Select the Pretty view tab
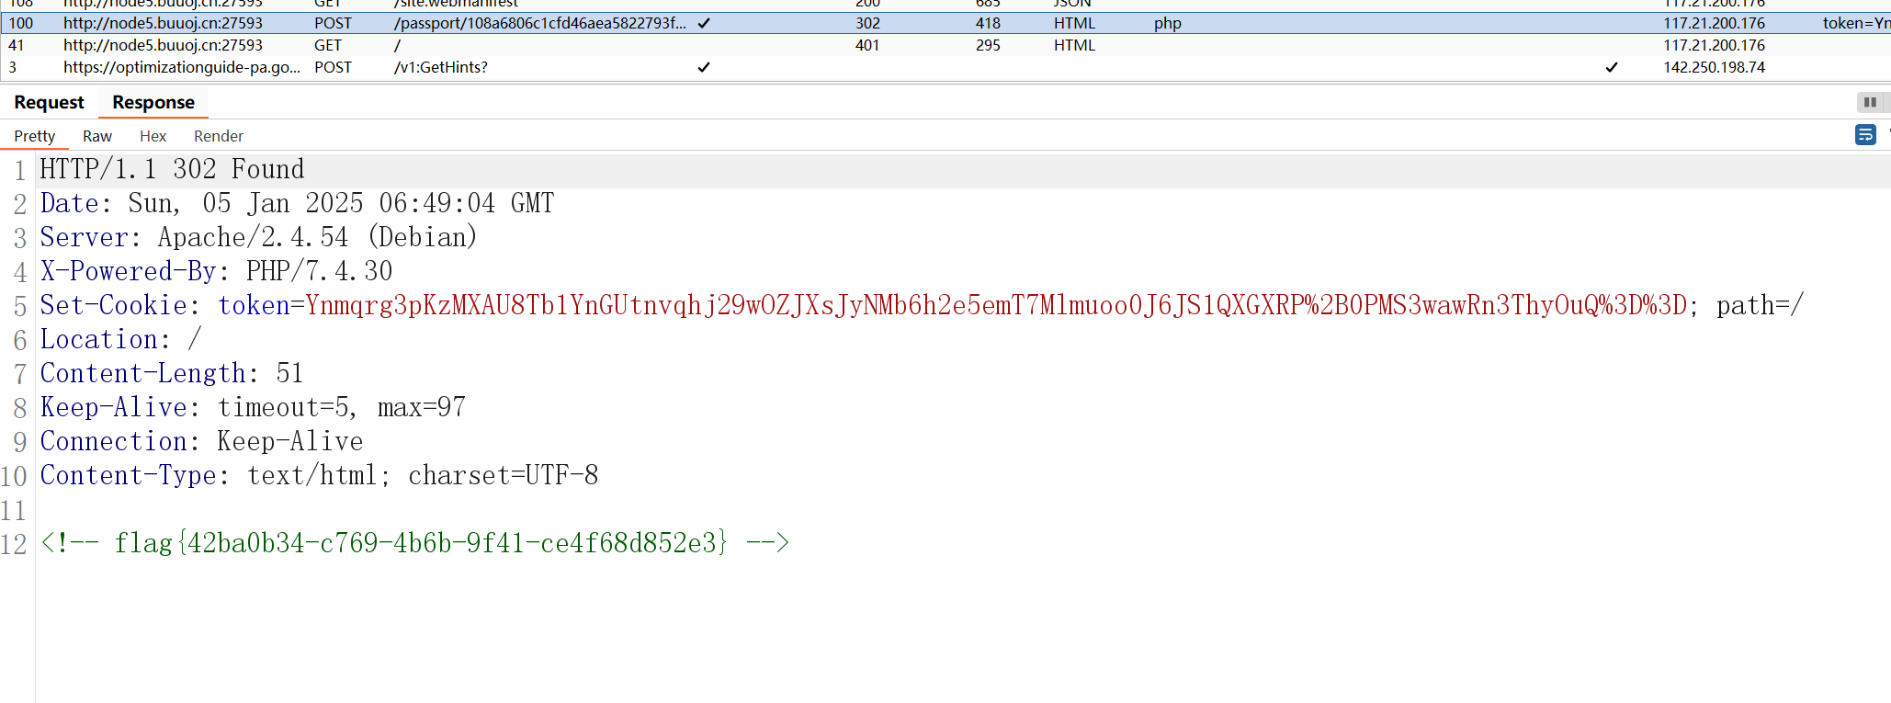 click(35, 136)
